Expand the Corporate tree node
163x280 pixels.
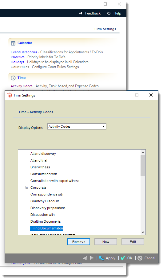pyautogui.click(x=27, y=187)
